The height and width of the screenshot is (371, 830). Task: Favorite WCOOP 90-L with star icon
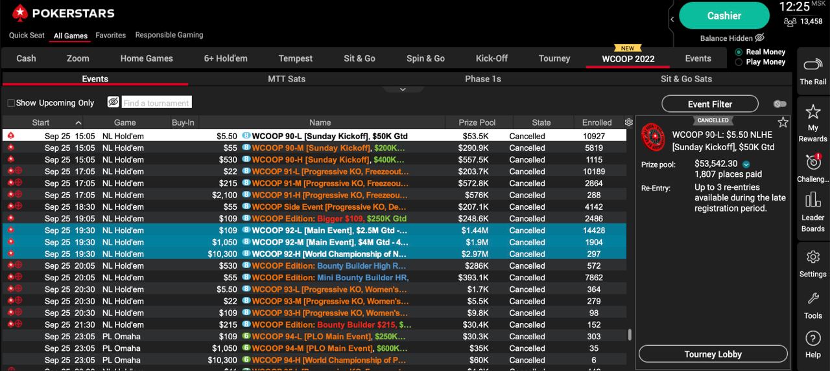pyautogui.click(x=783, y=122)
